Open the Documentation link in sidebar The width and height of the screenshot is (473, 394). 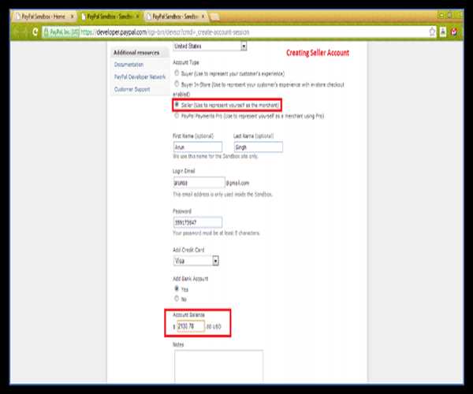pyautogui.click(x=130, y=64)
